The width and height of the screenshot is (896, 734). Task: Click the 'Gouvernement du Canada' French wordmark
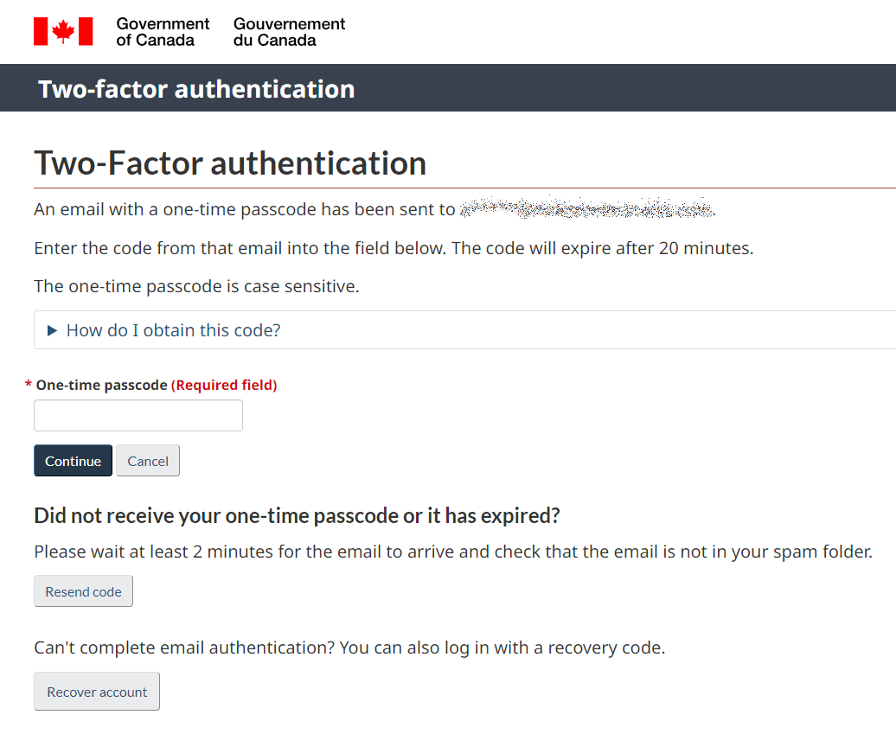point(289,32)
